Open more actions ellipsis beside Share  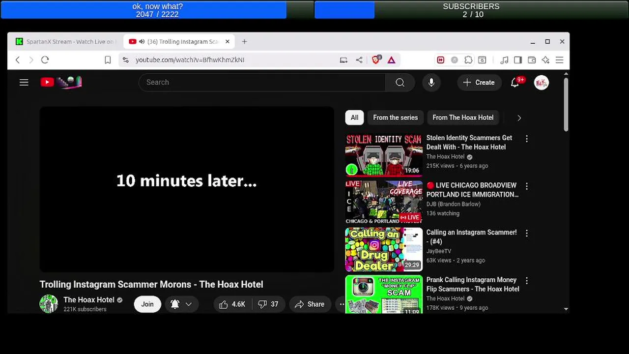pos(342,304)
